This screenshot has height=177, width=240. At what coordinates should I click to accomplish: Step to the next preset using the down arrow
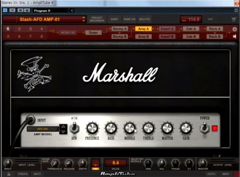84,21
